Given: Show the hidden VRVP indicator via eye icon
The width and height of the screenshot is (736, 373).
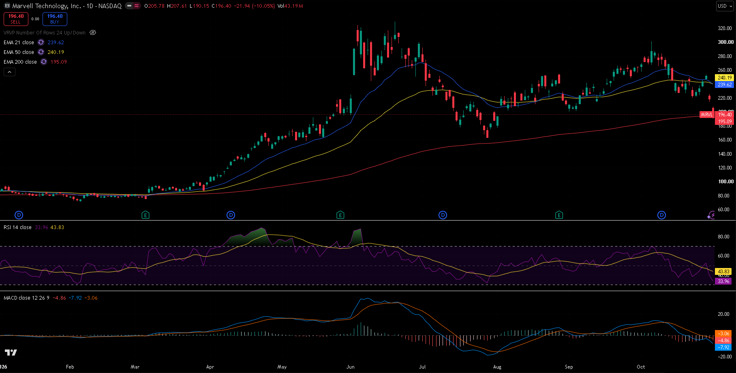Looking at the screenshot, I should 93,33.
